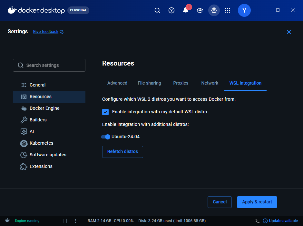
Task: Click the settings gear icon
Action: [x=214, y=10]
